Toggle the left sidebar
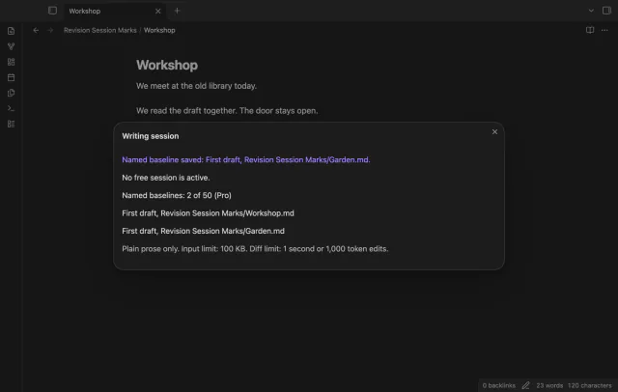 (x=52, y=11)
